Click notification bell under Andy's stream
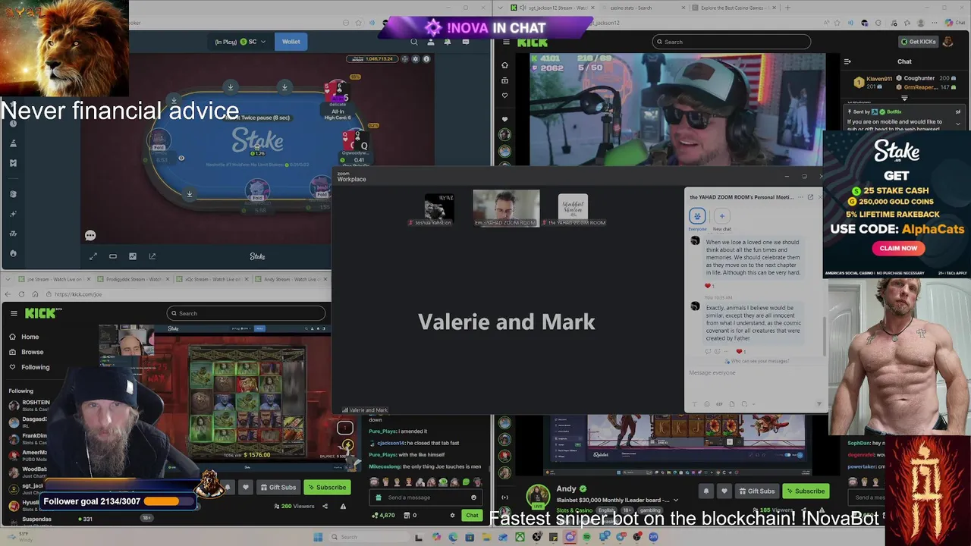 click(x=705, y=491)
